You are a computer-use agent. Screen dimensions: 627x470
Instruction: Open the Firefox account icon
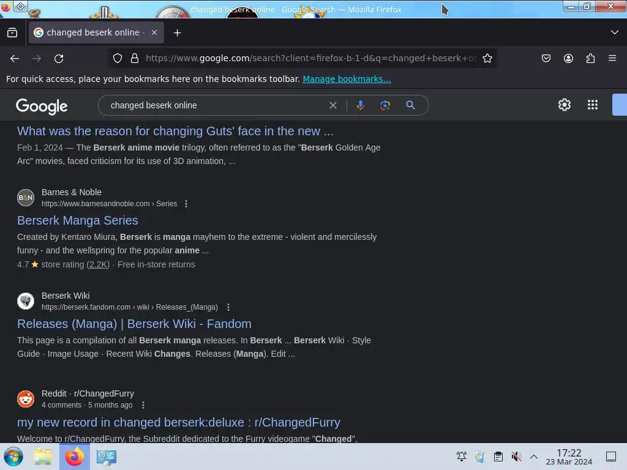point(568,58)
